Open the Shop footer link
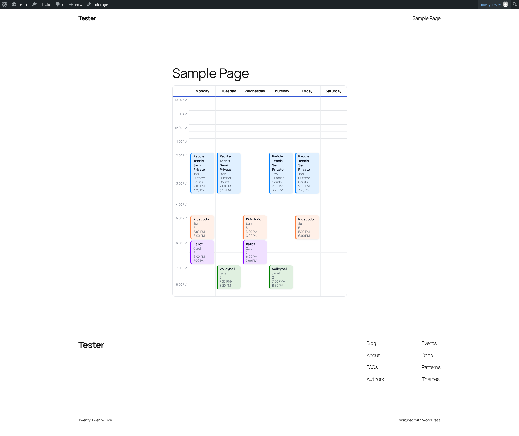 pyautogui.click(x=427, y=355)
